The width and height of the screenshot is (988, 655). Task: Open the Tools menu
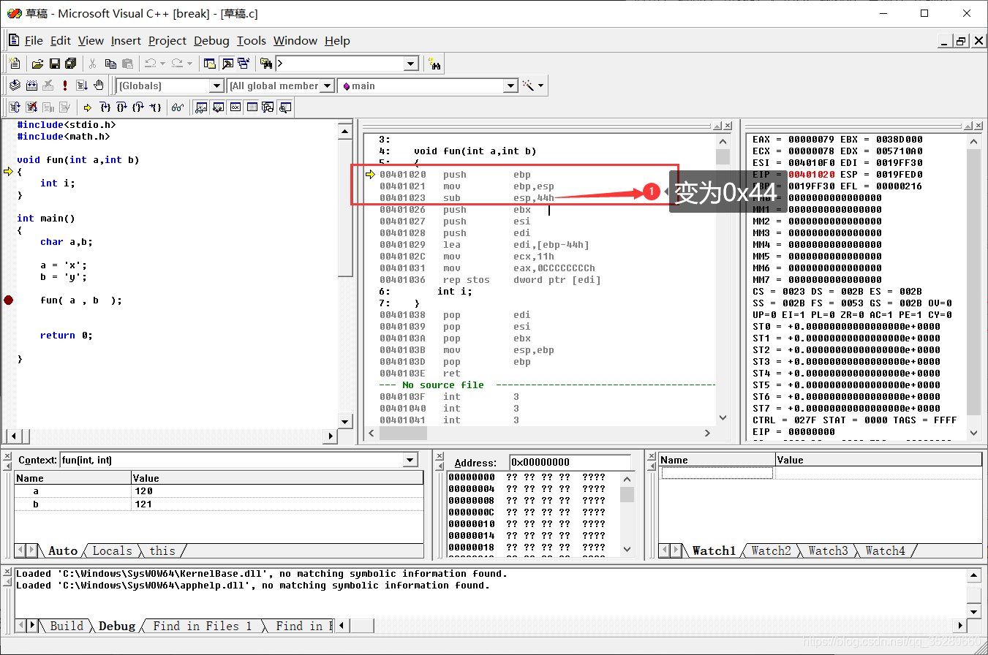(x=252, y=40)
